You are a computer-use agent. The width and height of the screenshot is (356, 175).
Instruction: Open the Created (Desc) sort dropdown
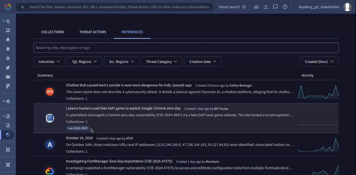(x=319, y=62)
